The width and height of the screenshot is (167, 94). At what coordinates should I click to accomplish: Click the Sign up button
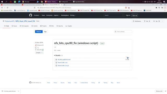135,15
